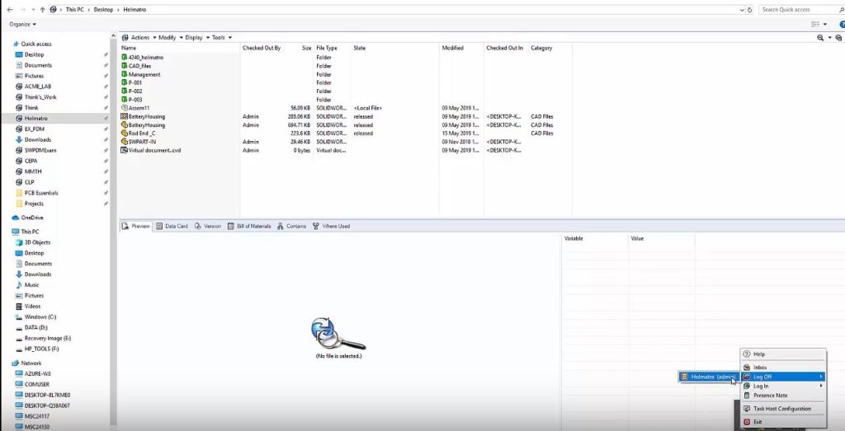Open the view layout options dropdown arrow
The height and width of the screenshot is (431, 845).
[825, 24]
